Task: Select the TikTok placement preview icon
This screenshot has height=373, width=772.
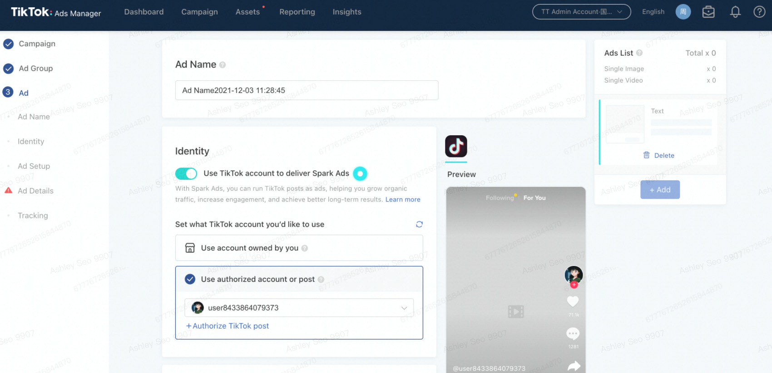Action: coord(456,146)
